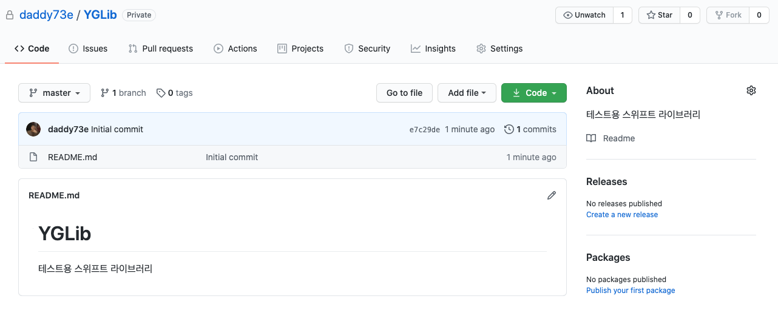
Task: Open the stargazers count showing 0
Action: tap(689, 15)
